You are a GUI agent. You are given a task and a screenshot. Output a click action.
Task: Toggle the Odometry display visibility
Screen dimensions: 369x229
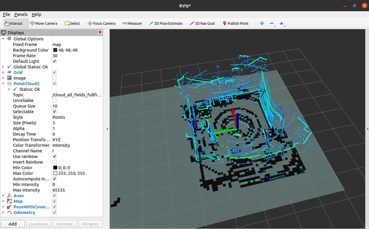[x=54, y=212]
